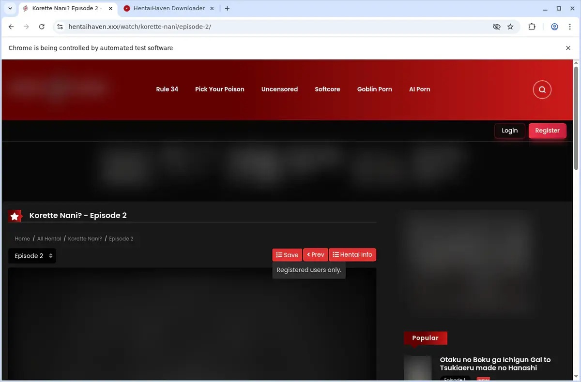Screen dimensions: 581x382
Task: Click the video player area
Action: (192, 324)
